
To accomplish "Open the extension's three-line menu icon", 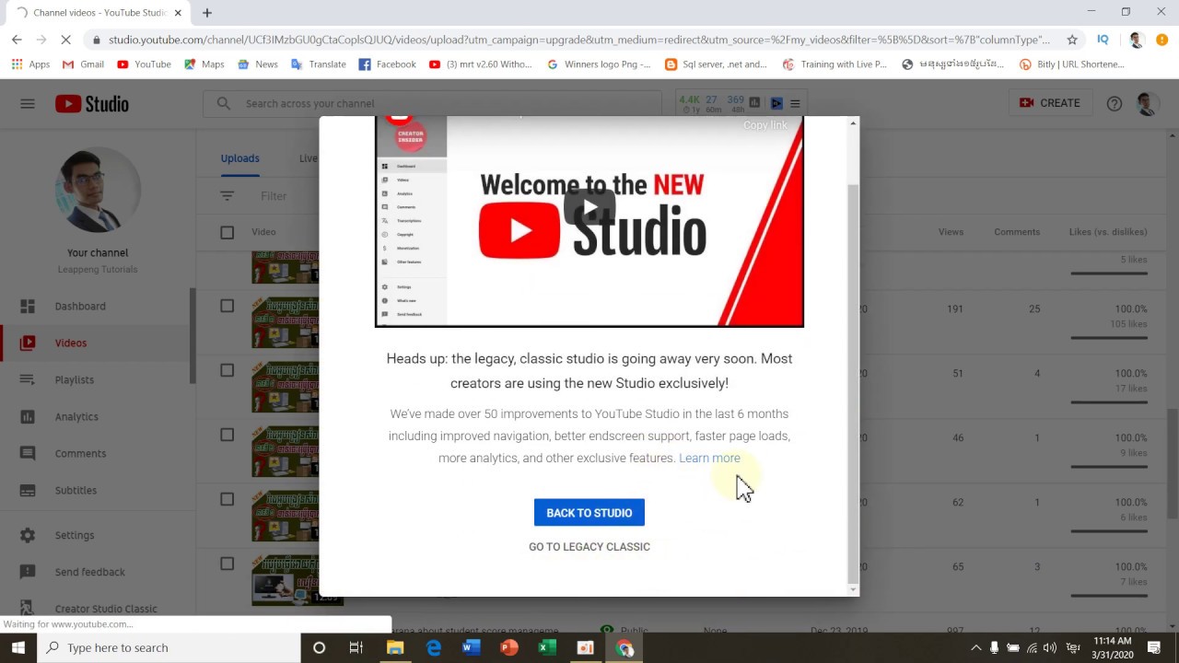I will click(795, 103).
